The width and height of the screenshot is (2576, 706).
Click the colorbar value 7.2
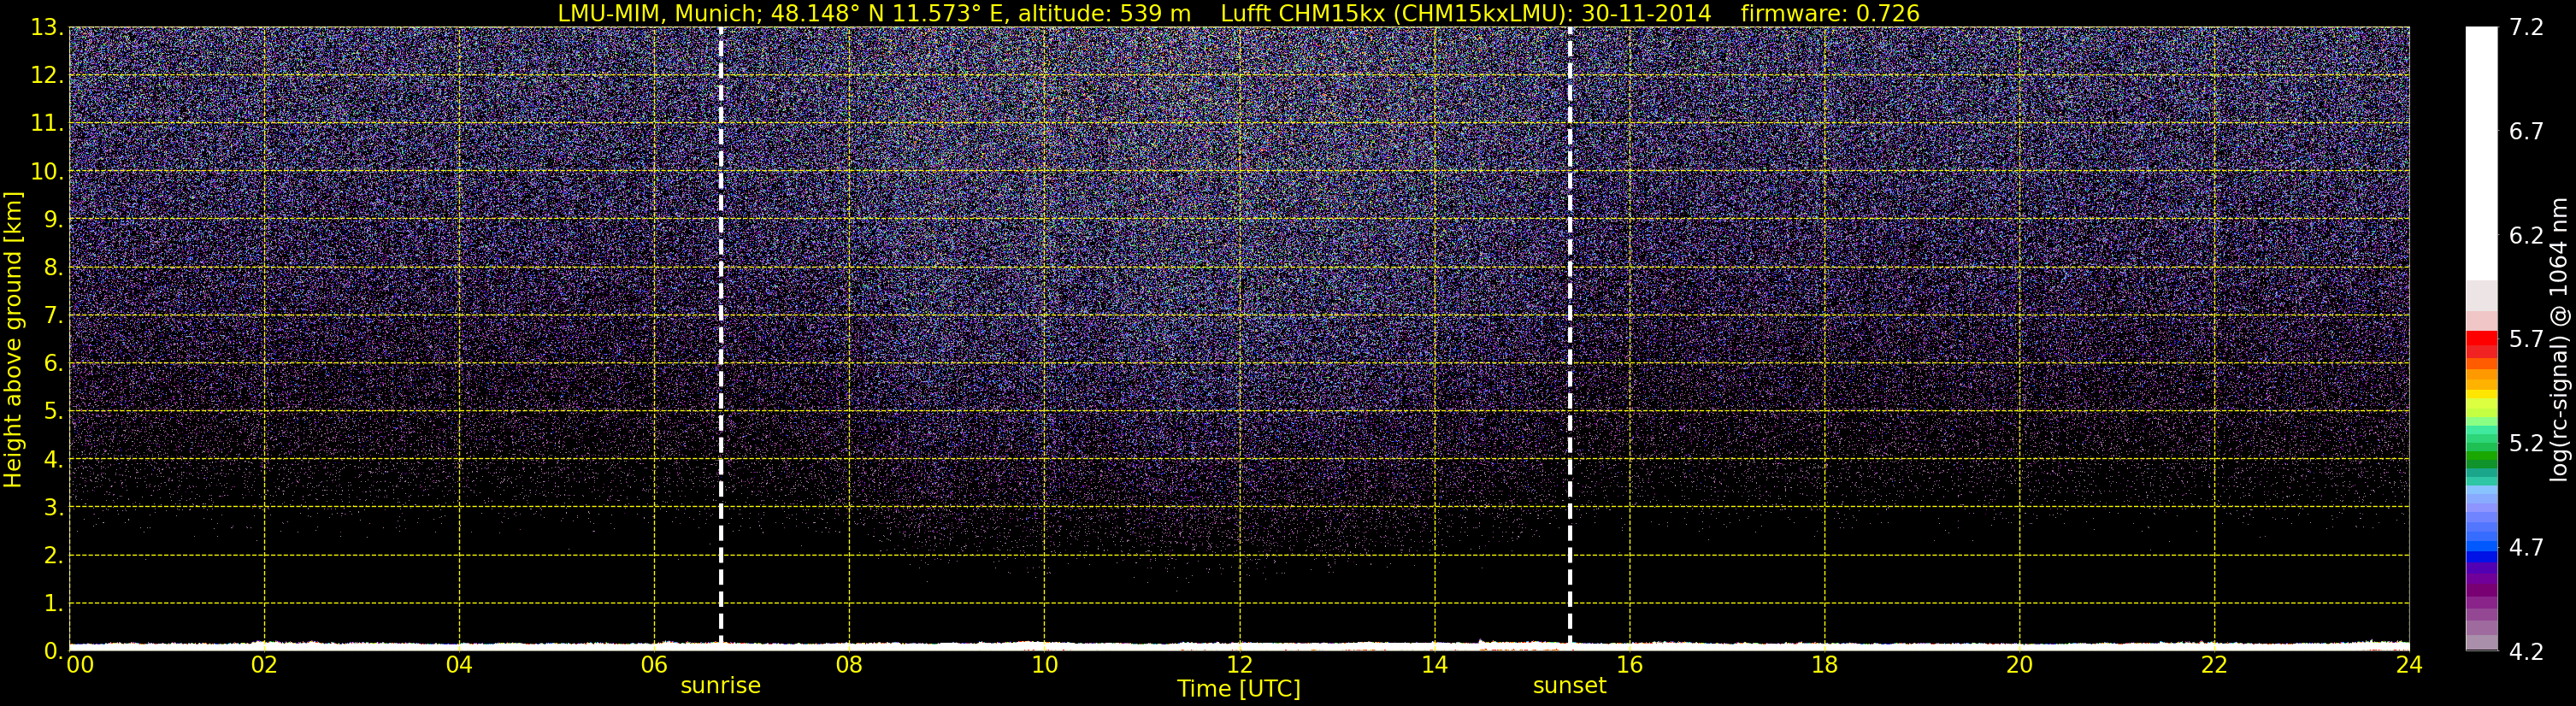(2526, 27)
